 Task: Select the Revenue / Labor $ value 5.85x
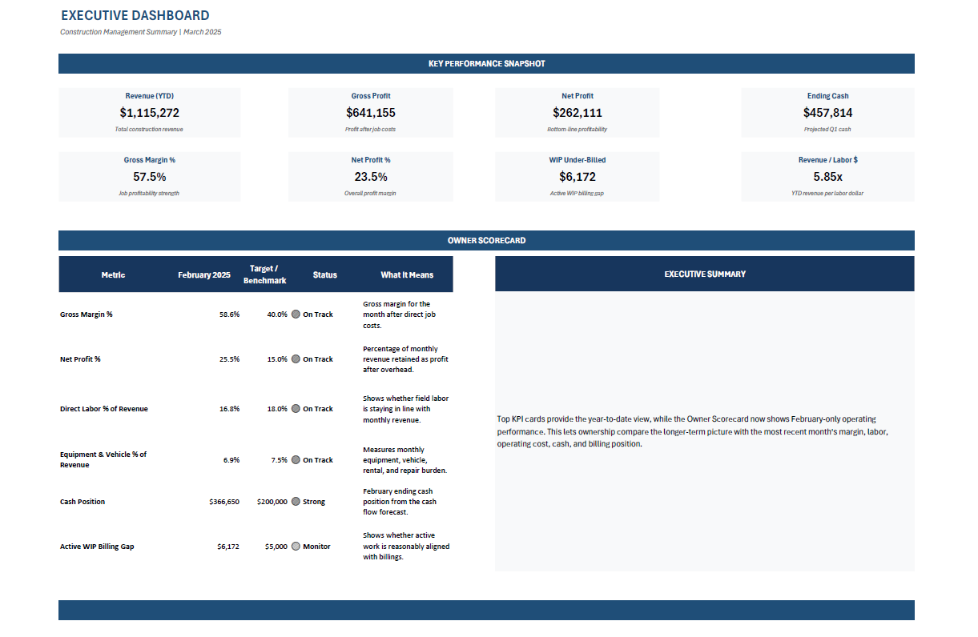(x=828, y=177)
